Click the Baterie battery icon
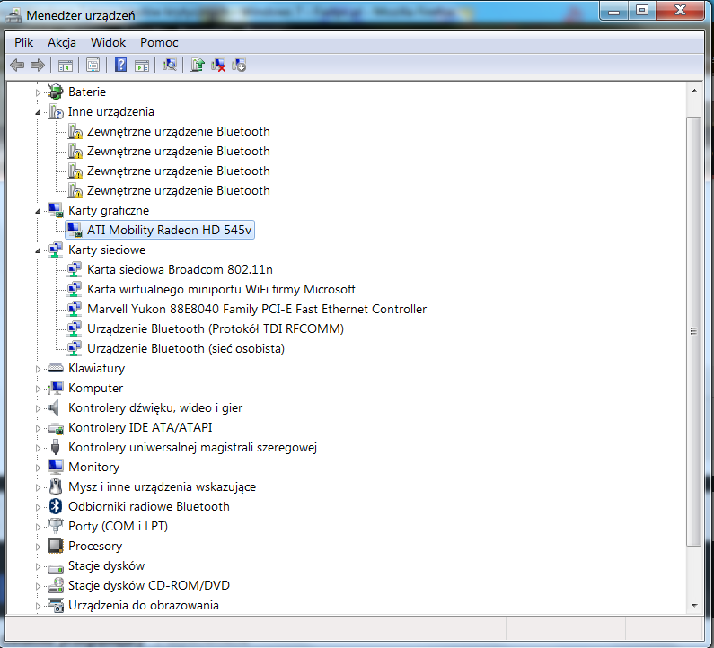The height and width of the screenshot is (648, 714). coord(56,92)
